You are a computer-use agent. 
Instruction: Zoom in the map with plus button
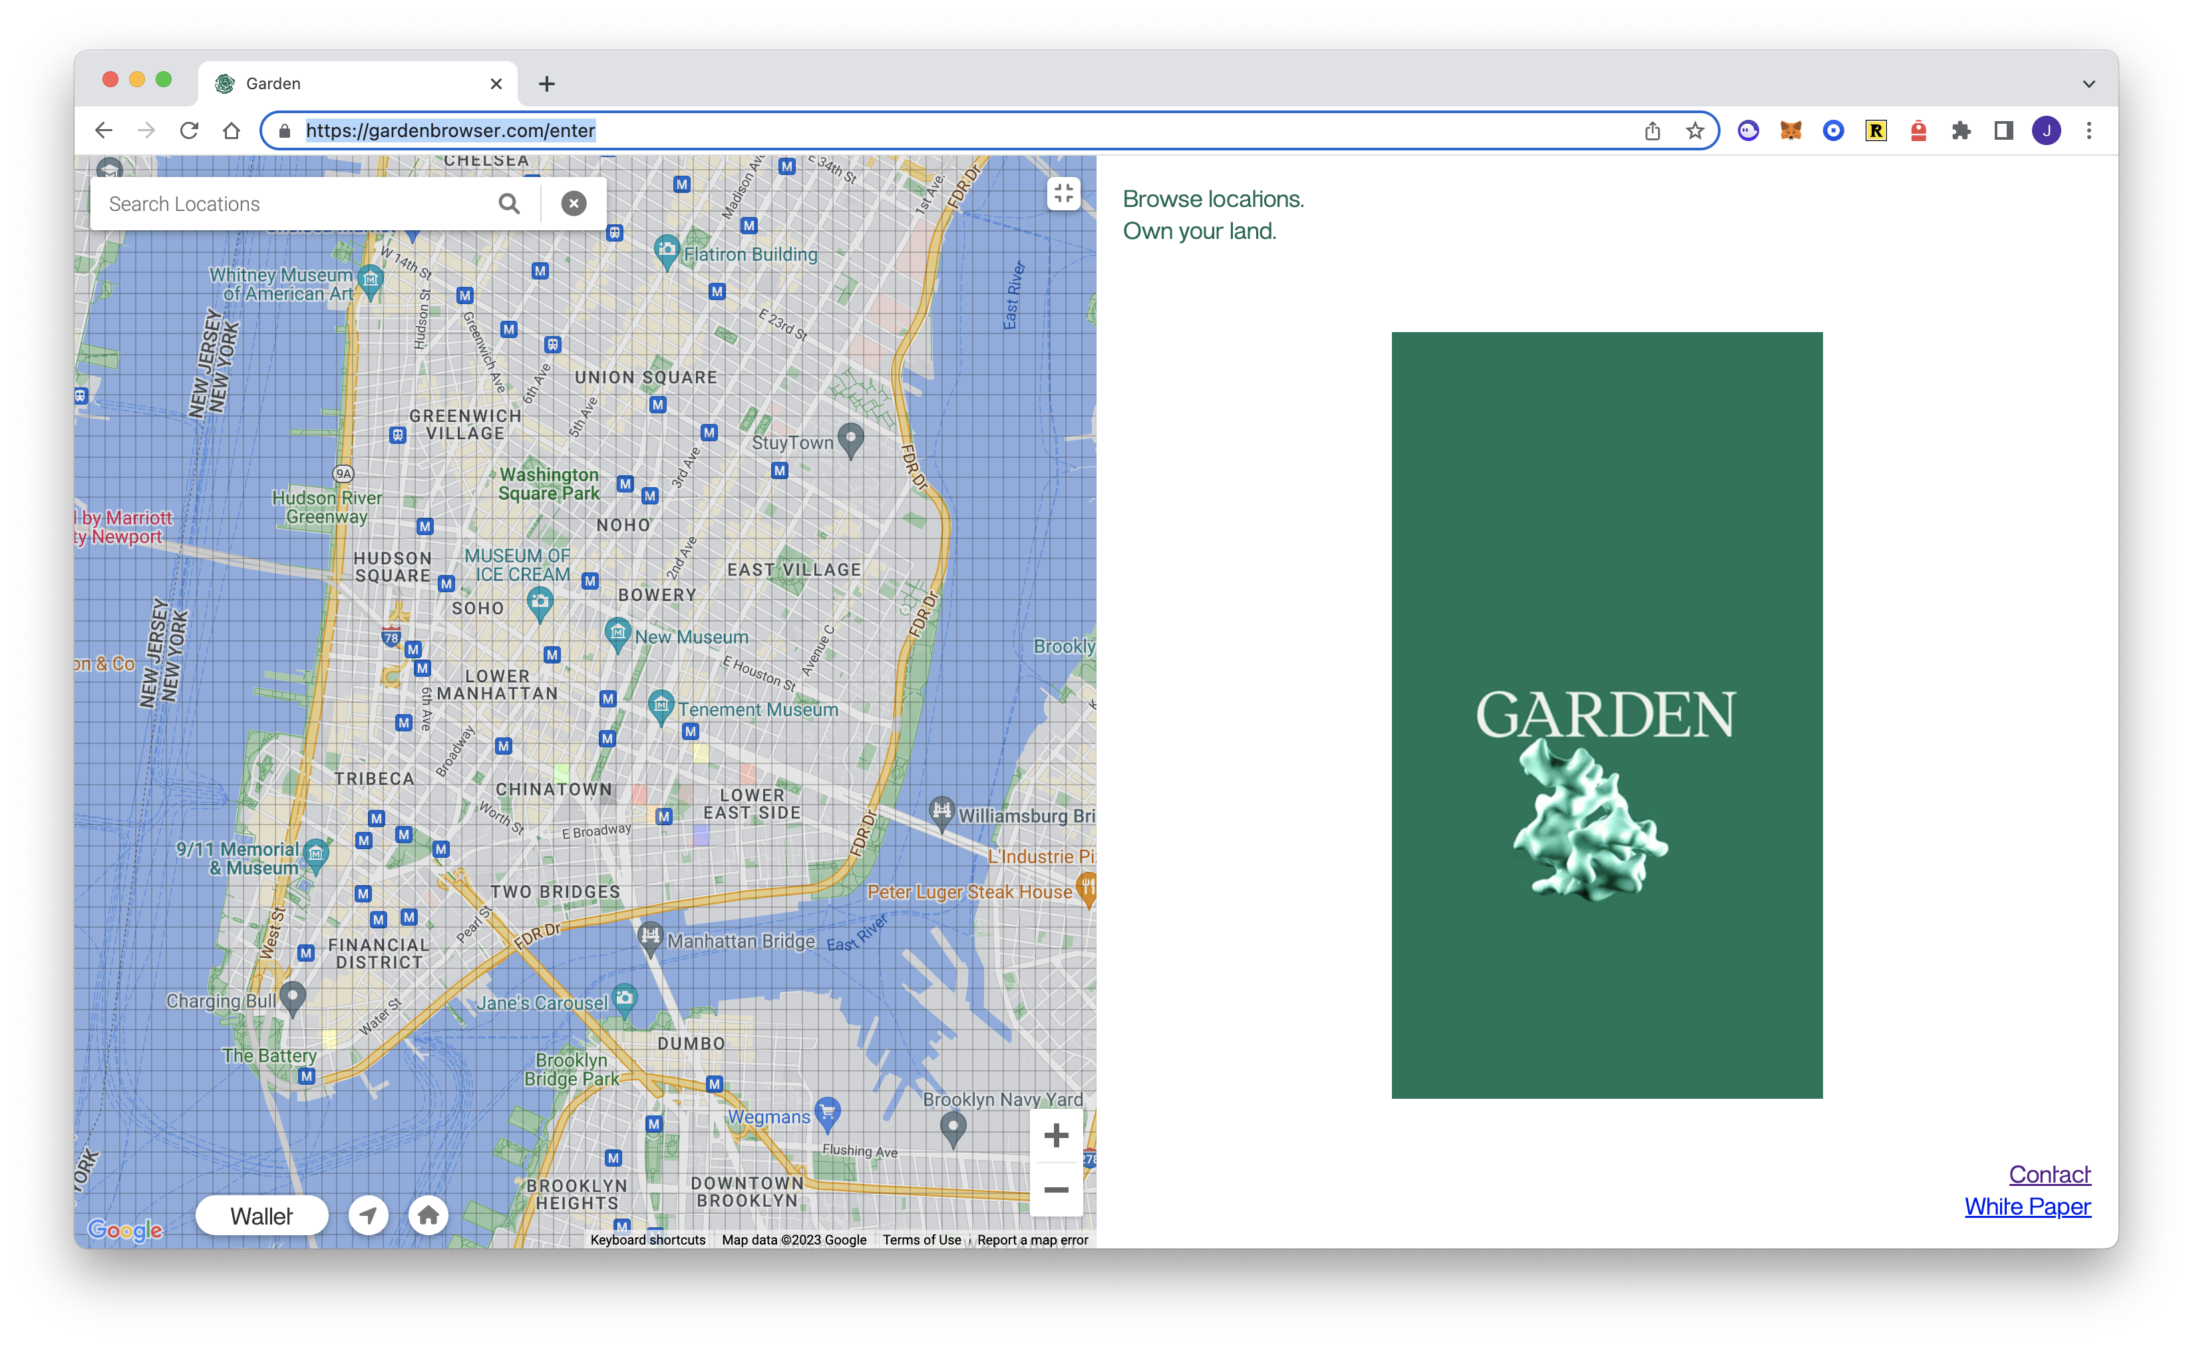tap(1056, 1135)
